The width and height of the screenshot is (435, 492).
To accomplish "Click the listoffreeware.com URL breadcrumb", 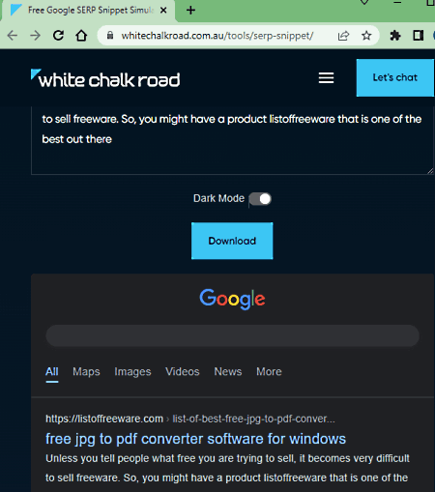I will pos(190,419).
